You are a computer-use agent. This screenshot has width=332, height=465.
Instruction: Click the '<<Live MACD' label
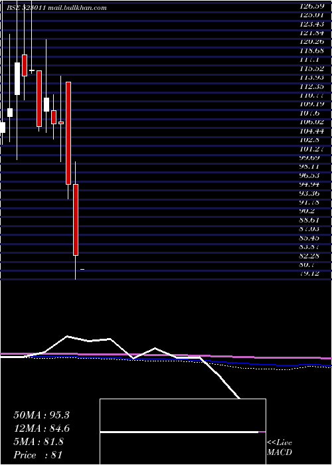click(x=280, y=448)
